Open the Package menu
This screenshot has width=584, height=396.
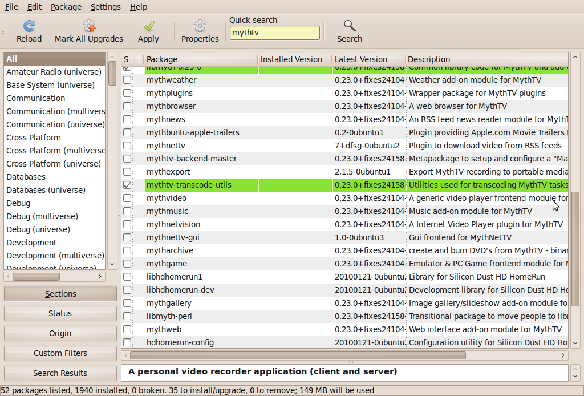click(66, 7)
